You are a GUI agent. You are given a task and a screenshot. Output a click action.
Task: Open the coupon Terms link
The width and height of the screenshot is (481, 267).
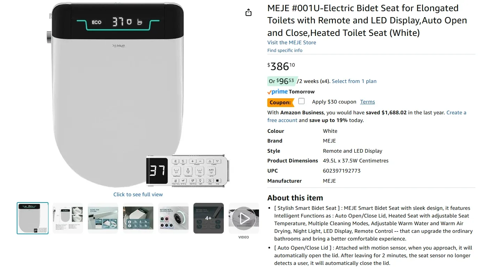[x=367, y=101]
